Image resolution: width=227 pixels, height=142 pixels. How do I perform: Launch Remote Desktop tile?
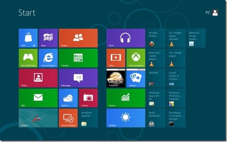click(x=68, y=118)
